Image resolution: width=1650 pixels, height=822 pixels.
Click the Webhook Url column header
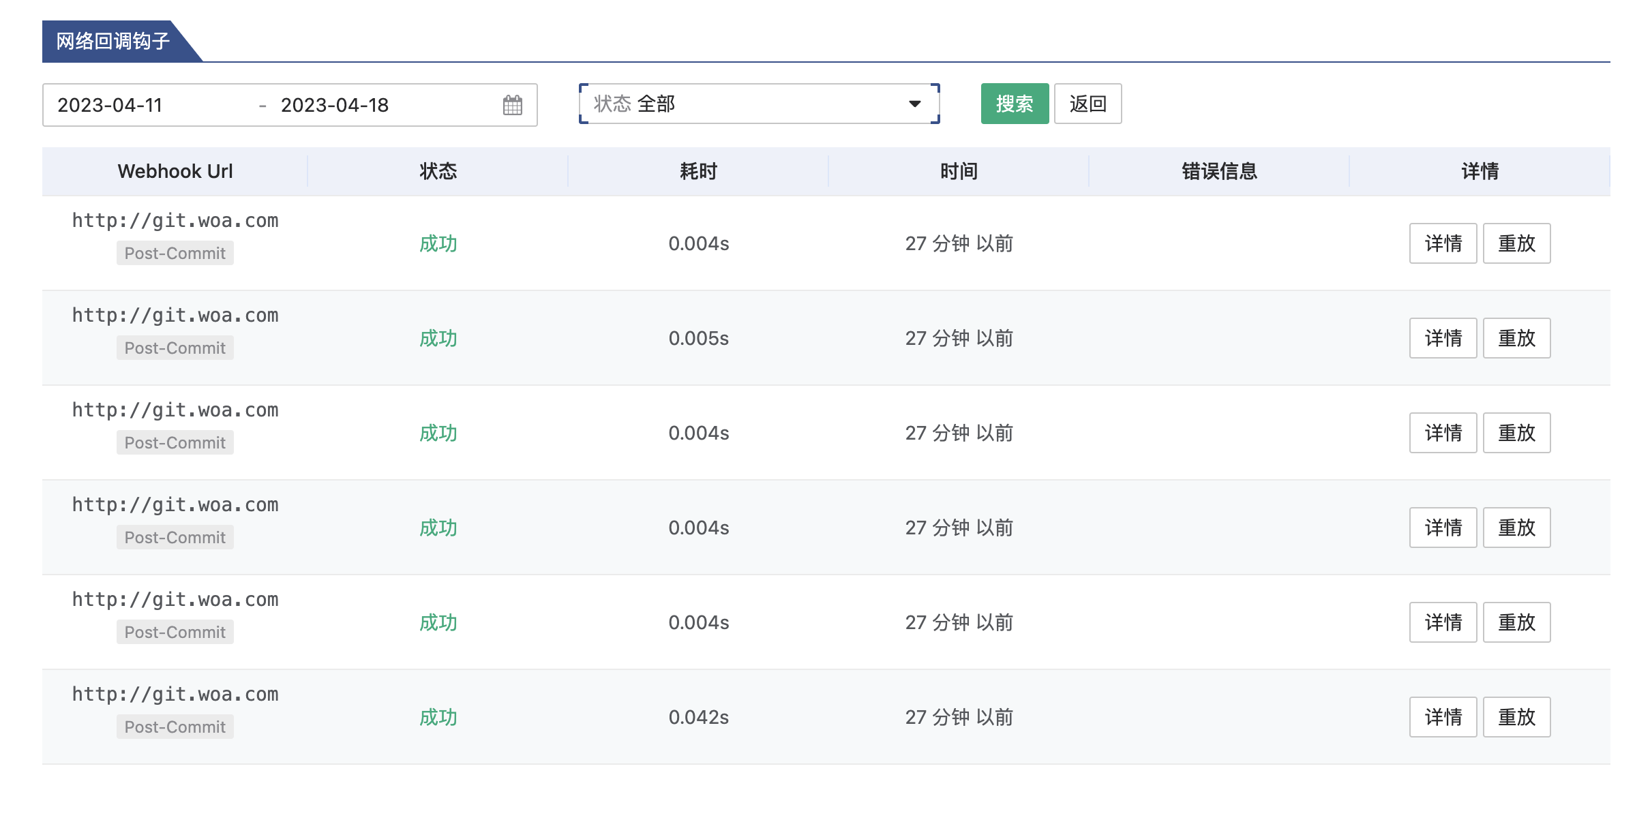point(175,171)
